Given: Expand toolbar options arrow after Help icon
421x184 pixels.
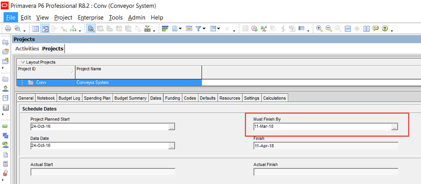Looking at the screenshot, I should (392, 30).
